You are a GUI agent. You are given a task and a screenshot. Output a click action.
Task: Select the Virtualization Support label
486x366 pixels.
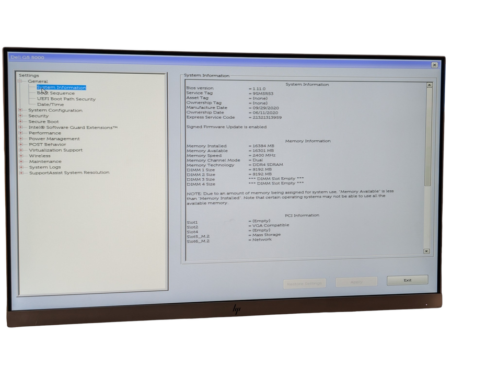pyautogui.click(x=56, y=150)
